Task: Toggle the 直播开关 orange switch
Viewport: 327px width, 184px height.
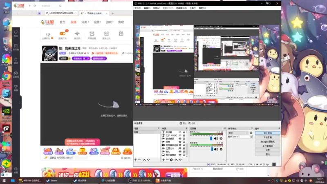Action: coord(63,34)
